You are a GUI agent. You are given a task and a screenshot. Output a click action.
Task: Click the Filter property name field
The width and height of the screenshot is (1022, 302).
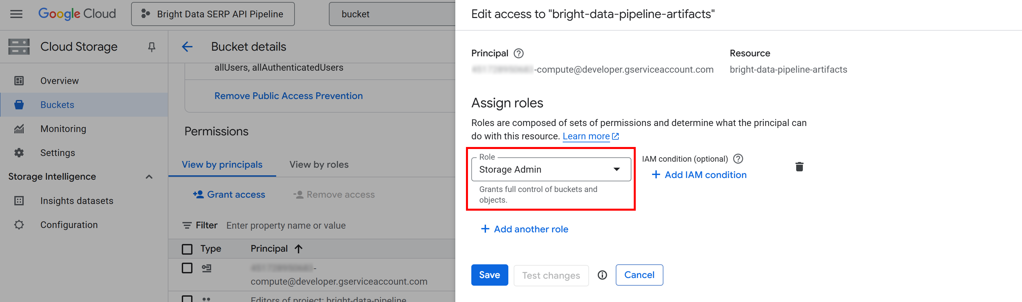[286, 225]
